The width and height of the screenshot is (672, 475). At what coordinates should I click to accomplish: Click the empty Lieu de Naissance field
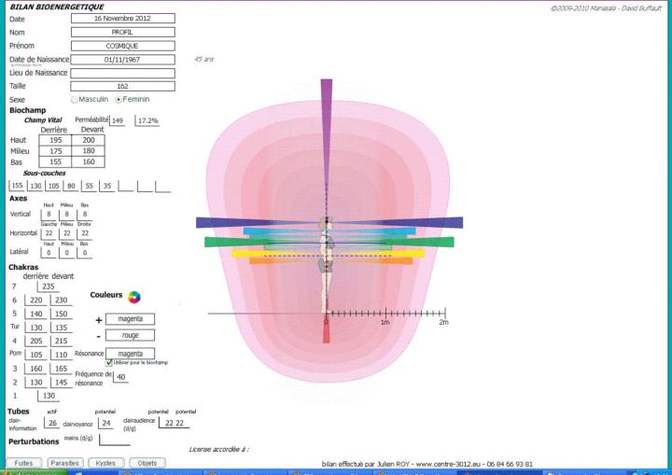123,73
